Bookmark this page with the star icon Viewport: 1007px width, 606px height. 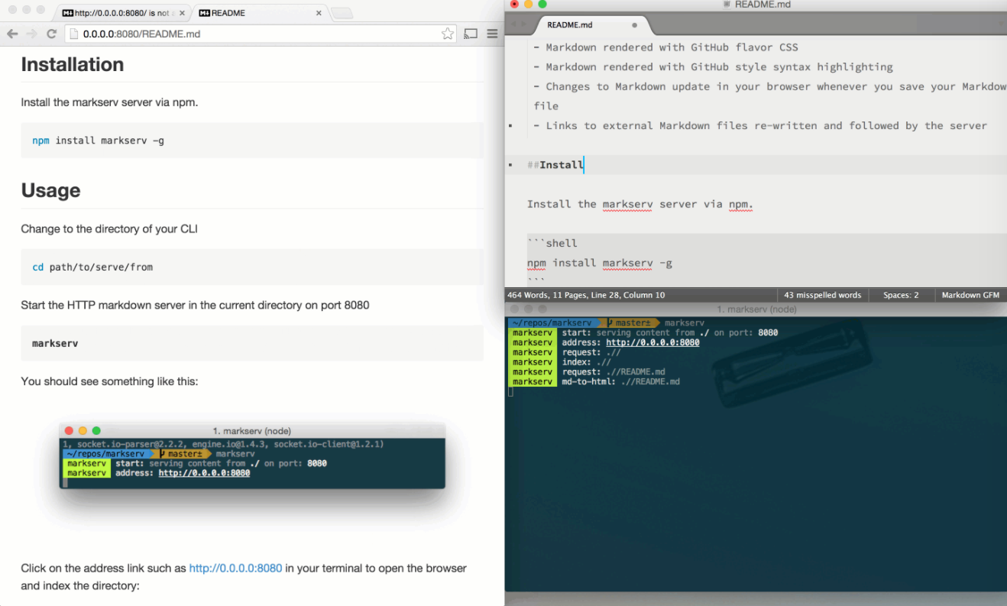click(x=448, y=34)
